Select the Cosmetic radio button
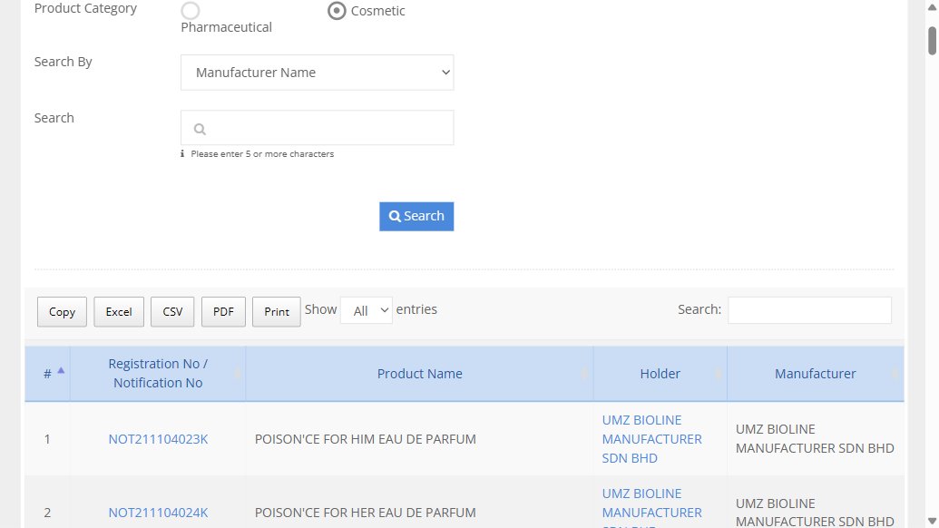 (x=337, y=11)
